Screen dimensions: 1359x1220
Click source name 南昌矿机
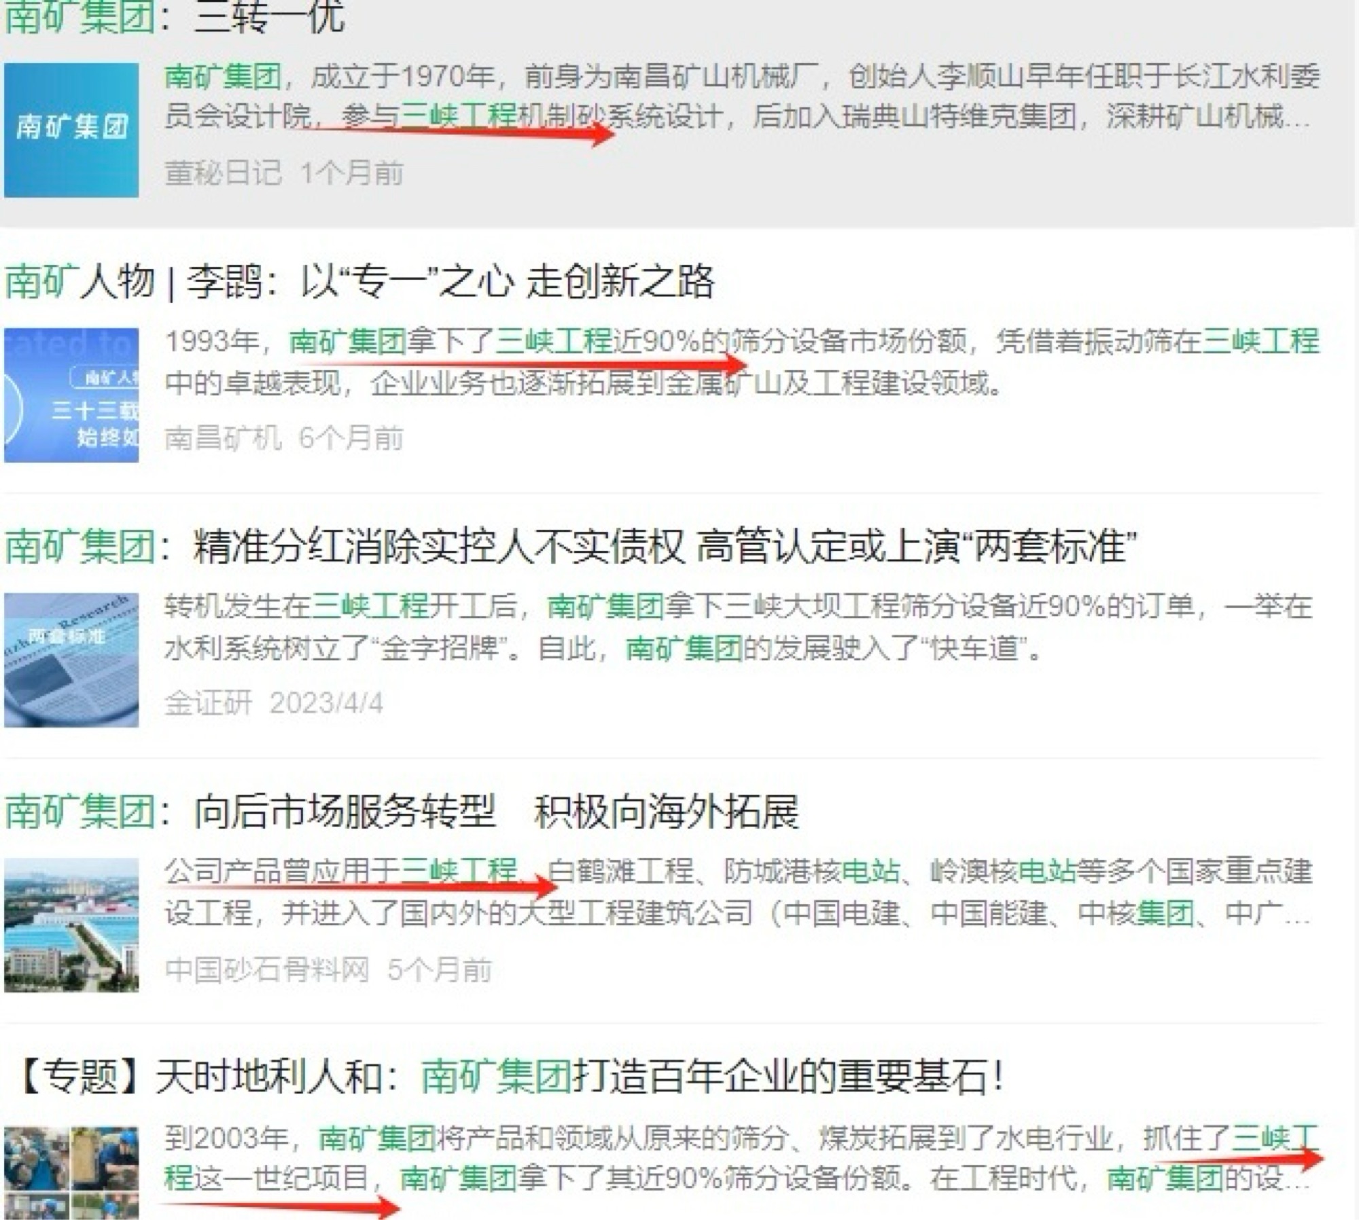coord(223,438)
